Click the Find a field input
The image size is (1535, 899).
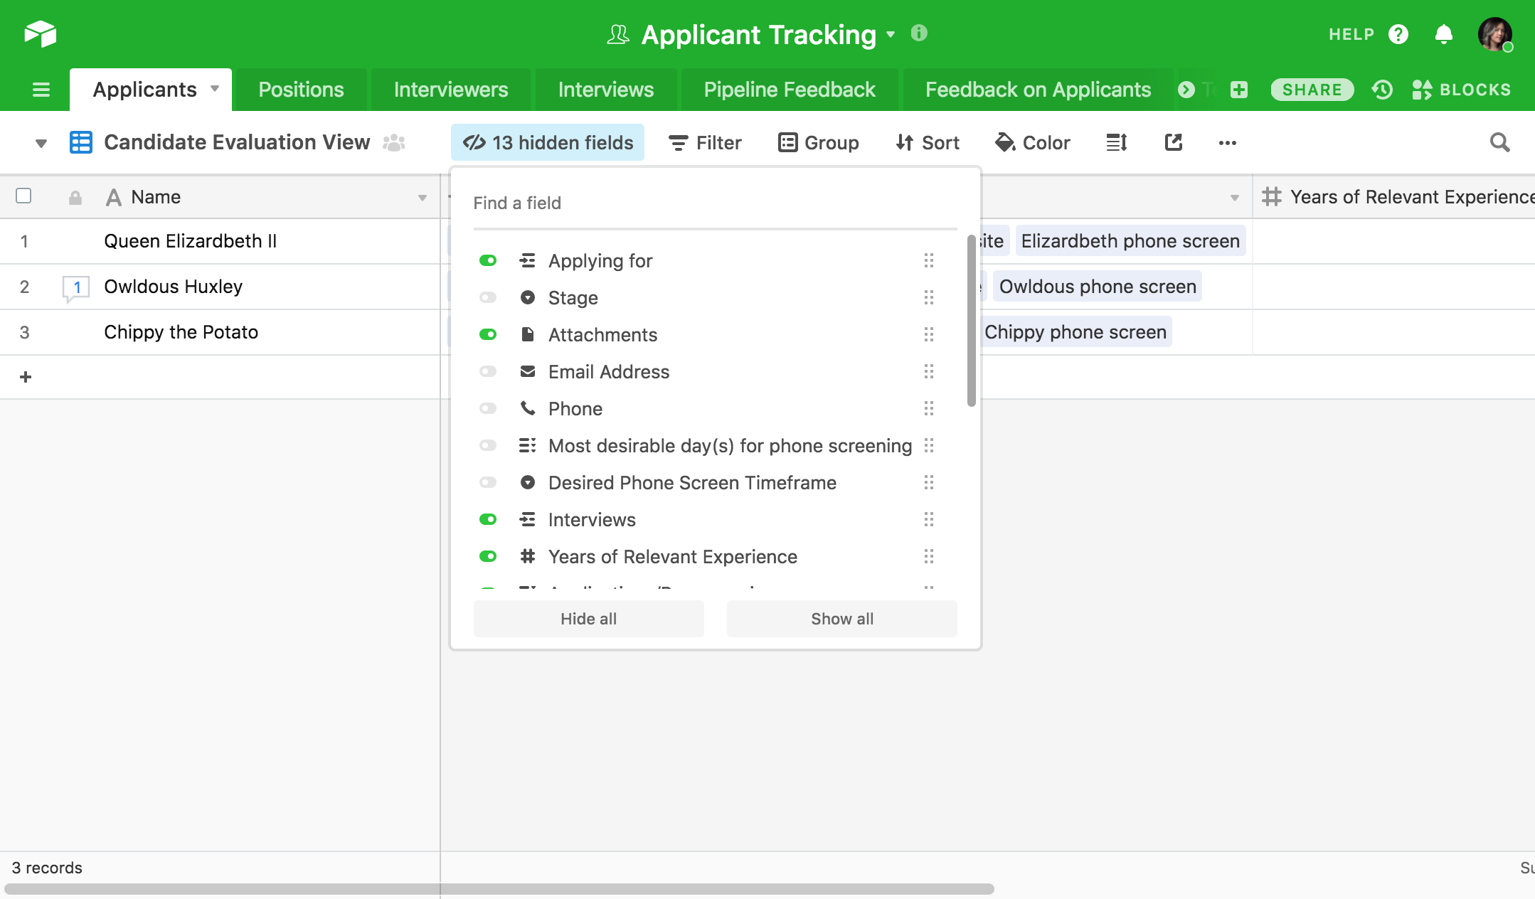(x=715, y=203)
